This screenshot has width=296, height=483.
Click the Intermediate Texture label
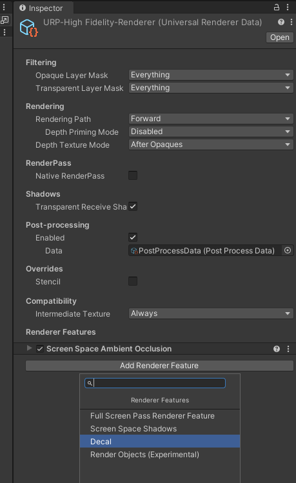pos(73,314)
